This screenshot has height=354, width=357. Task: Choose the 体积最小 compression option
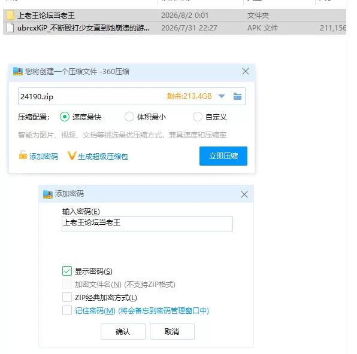[x=129, y=117]
